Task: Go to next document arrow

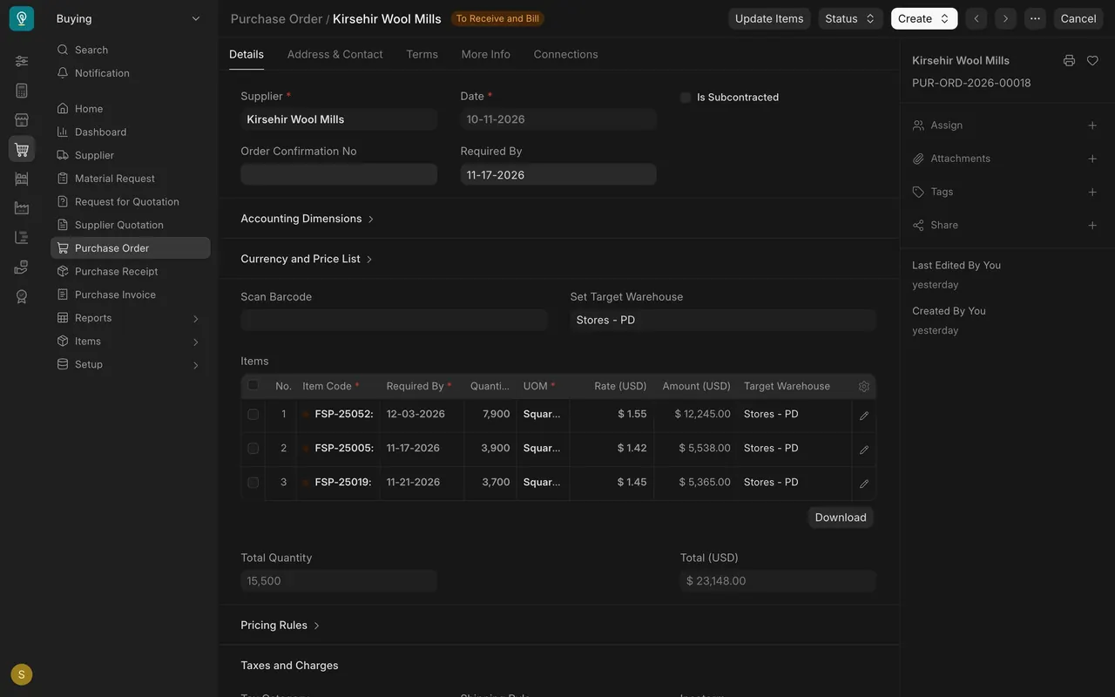Action: (x=1006, y=18)
